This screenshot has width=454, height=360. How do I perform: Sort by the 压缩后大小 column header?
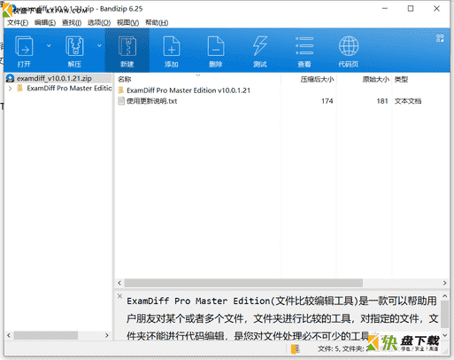[317, 79]
